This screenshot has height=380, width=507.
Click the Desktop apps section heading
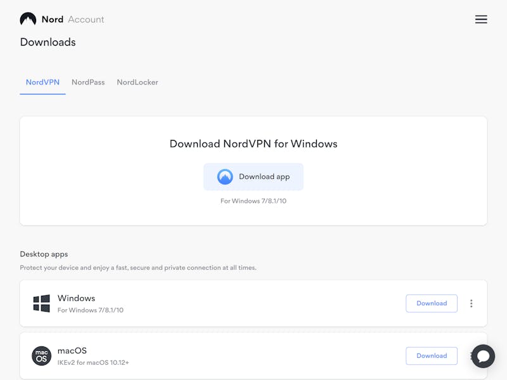pyautogui.click(x=44, y=254)
